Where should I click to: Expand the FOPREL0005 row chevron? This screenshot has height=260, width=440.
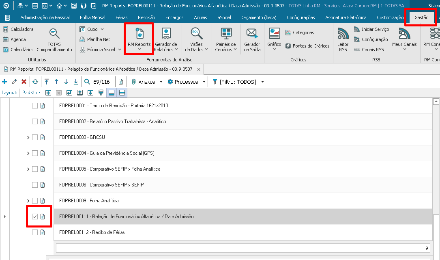[28, 169]
